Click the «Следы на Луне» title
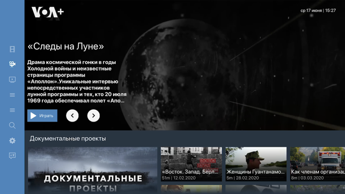The height and width of the screenshot is (194, 345). click(65, 47)
